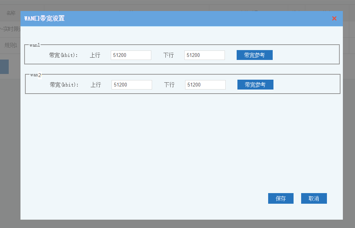This screenshot has width=355, height=228.
Task: Click the WAN口带宽设置 dialog title
Action: [x=44, y=19]
